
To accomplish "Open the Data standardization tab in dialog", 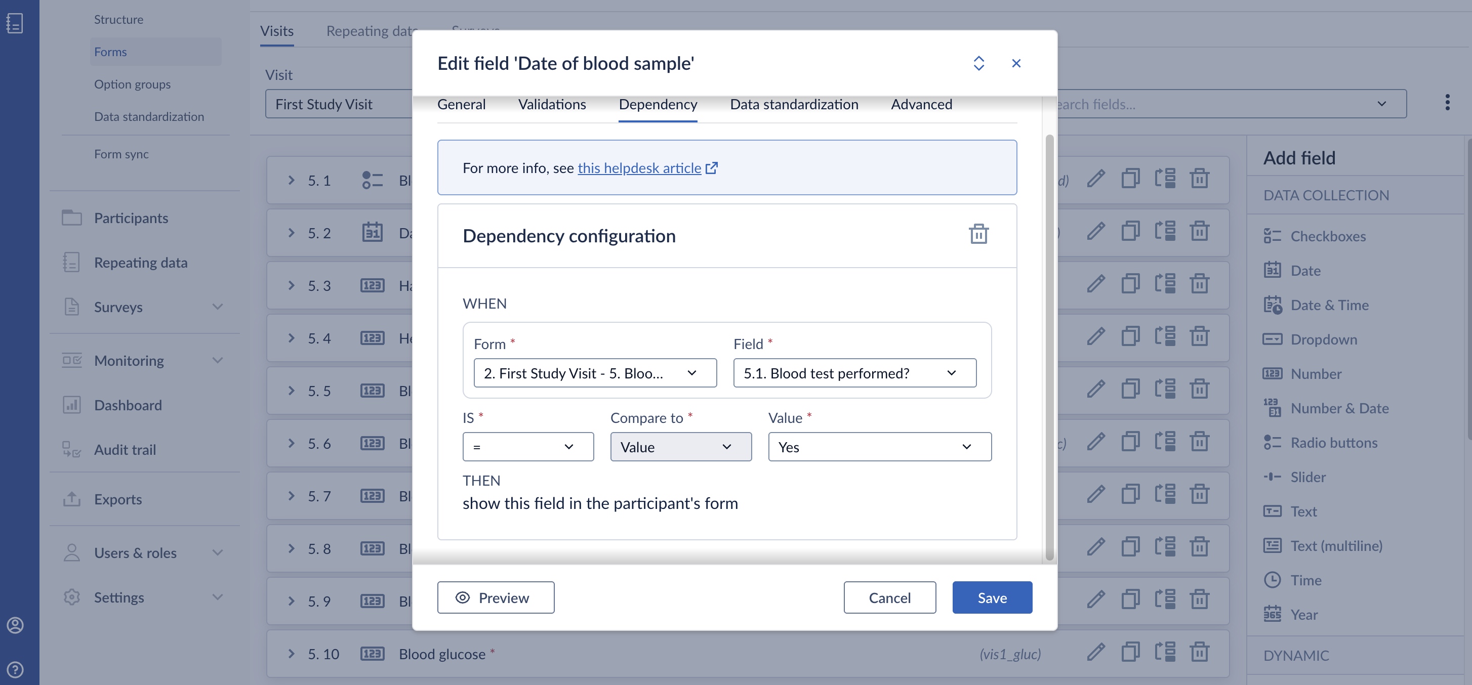I will [x=794, y=104].
